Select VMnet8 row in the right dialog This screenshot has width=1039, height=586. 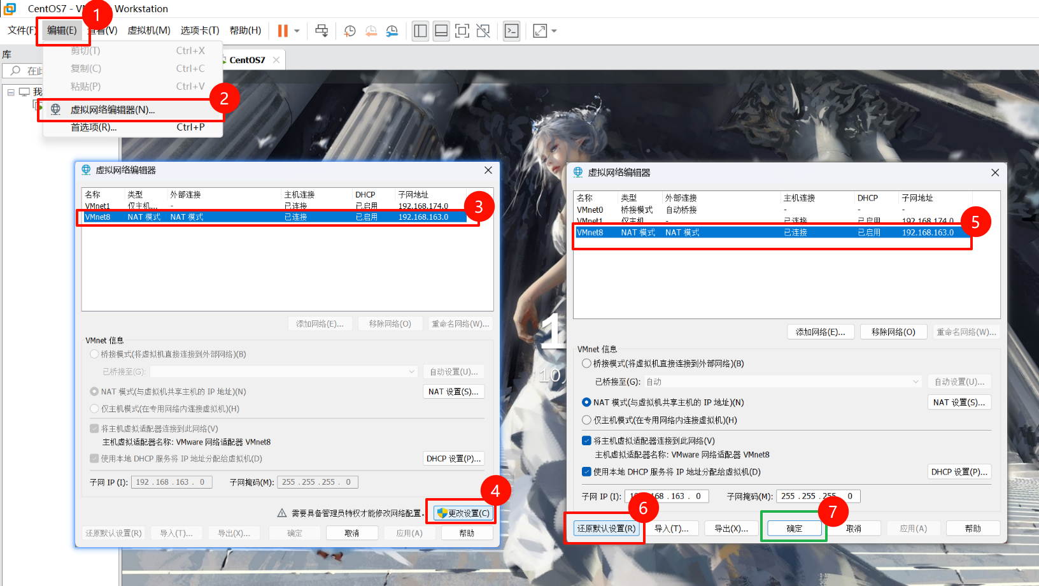pos(772,232)
